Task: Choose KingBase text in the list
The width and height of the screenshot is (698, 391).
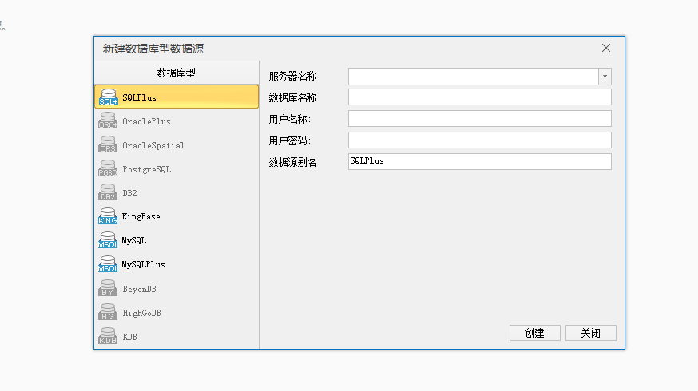Action: [x=141, y=216]
